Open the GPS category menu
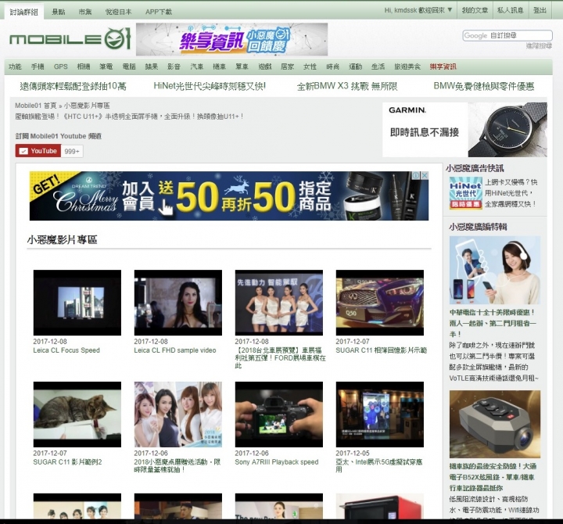Image resolution: width=563 pixels, height=524 pixels. 61,66
